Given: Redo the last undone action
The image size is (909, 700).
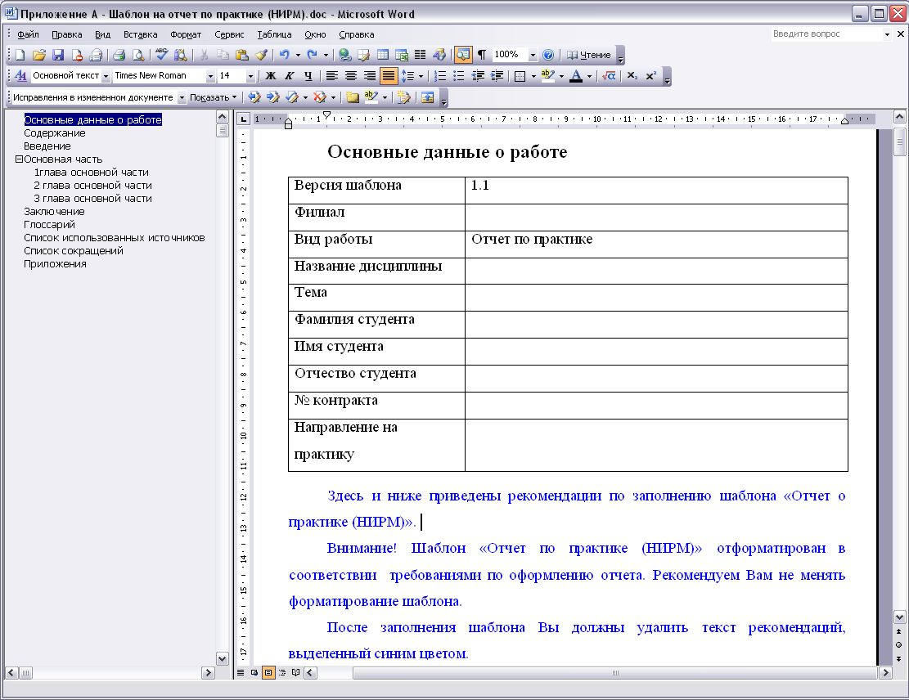Looking at the screenshot, I should pyautogui.click(x=312, y=55).
